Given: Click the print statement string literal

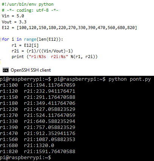Looking at the screenshot, I should pyautogui.click(x=49, y=57).
